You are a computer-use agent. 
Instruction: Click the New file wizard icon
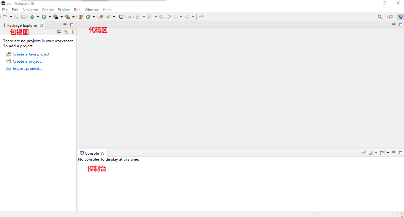pos(5,17)
